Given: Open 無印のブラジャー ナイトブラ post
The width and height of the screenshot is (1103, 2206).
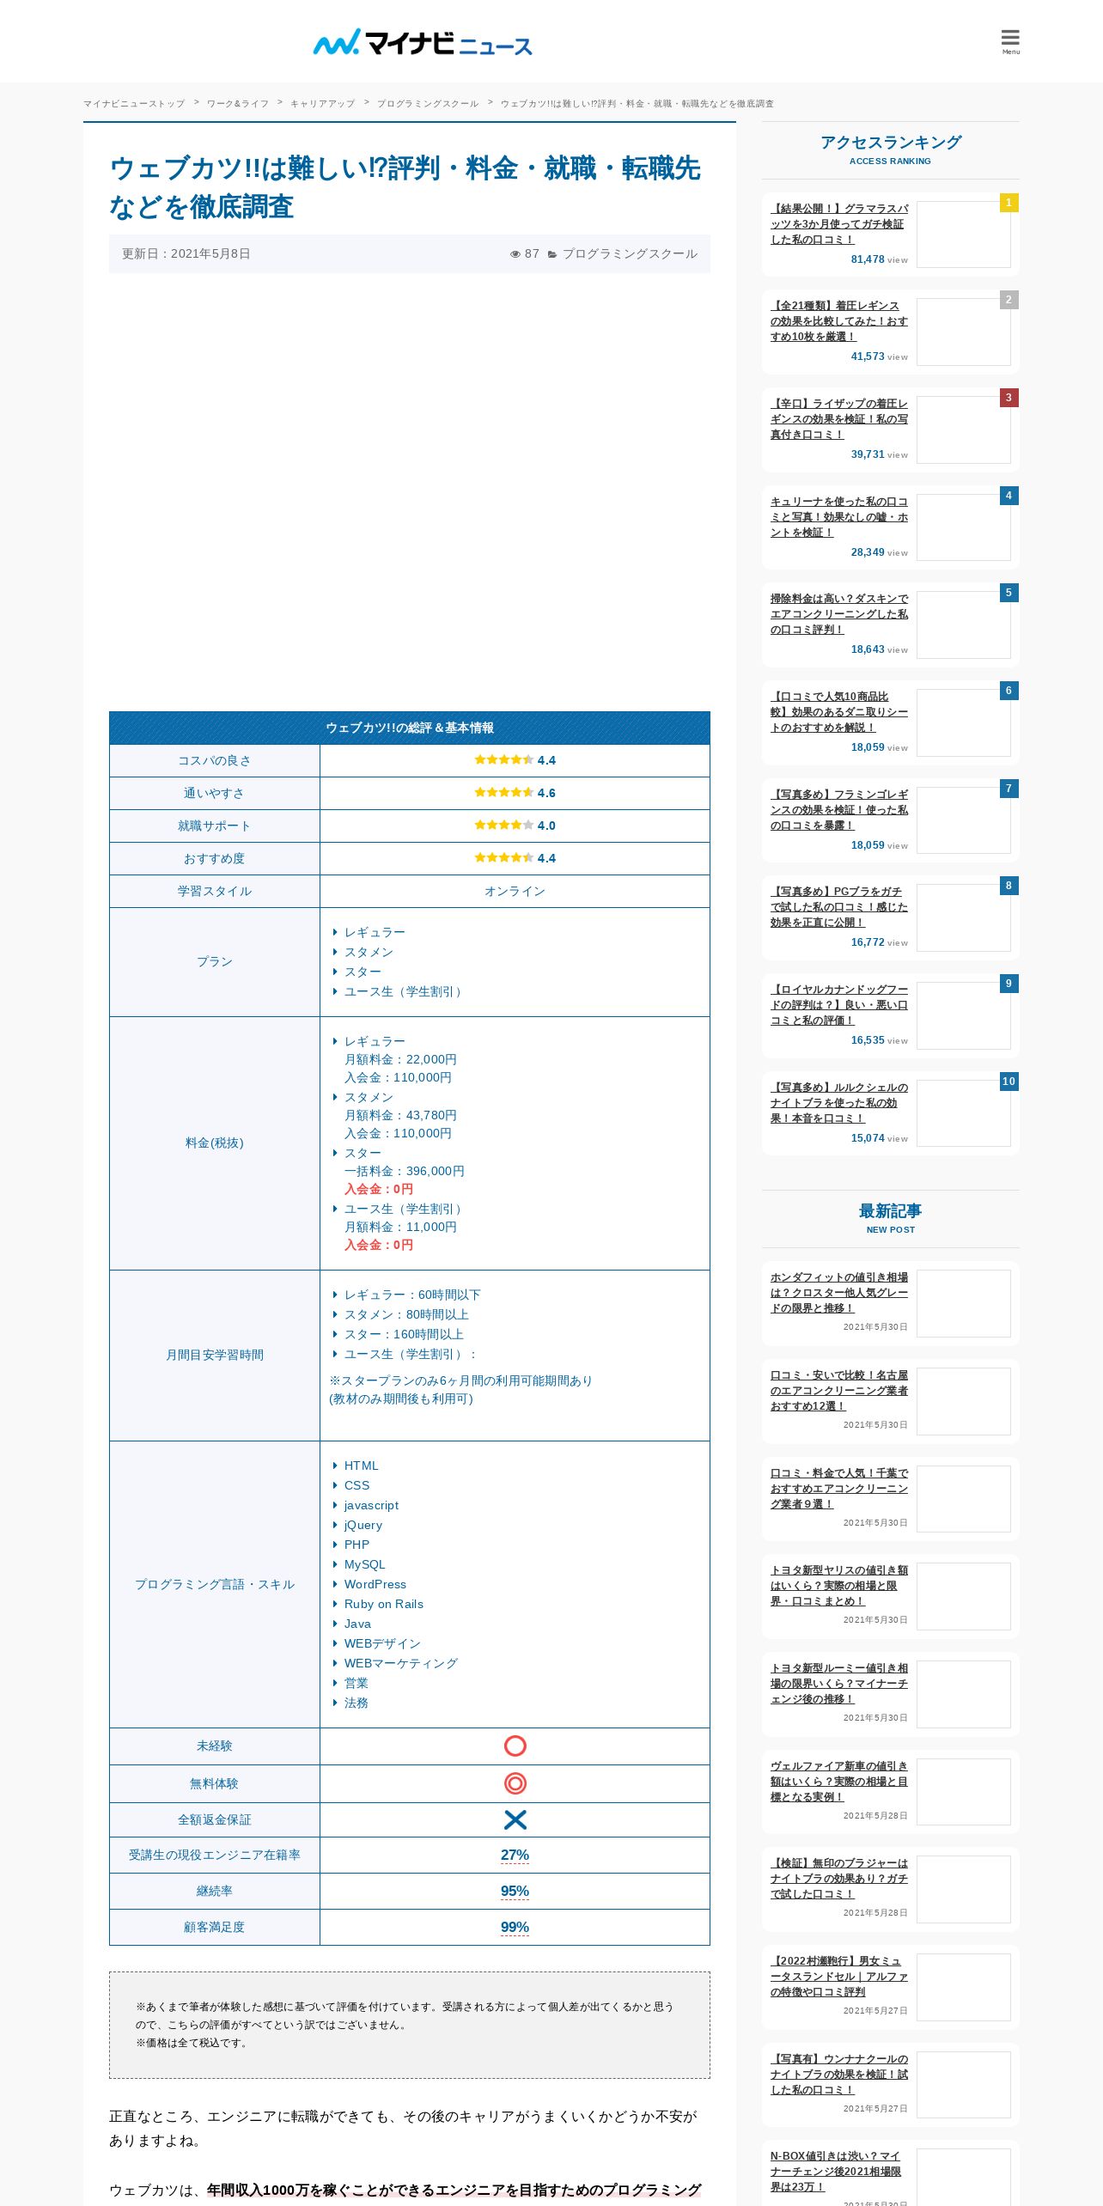Looking at the screenshot, I should (x=838, y=1879).
